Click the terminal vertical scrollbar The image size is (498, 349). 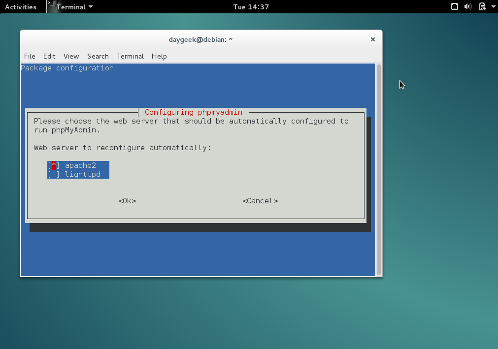(379, 170)
